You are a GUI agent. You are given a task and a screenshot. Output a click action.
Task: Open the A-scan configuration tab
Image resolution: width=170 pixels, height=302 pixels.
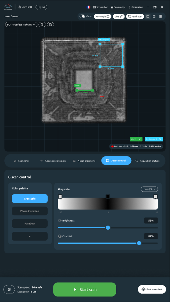click(x=53, y=161)
